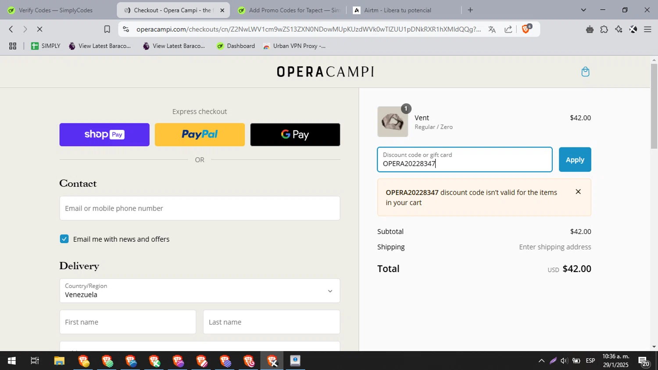Open first View Latest Baraco bookmark
Viewport: 658px width, 370px height.
click(x=100, y=46)
